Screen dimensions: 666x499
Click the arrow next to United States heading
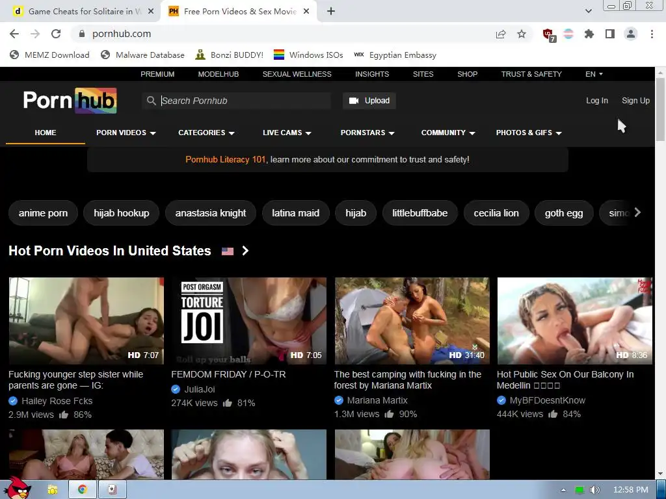pyautogui.click(x=245, y=251)
